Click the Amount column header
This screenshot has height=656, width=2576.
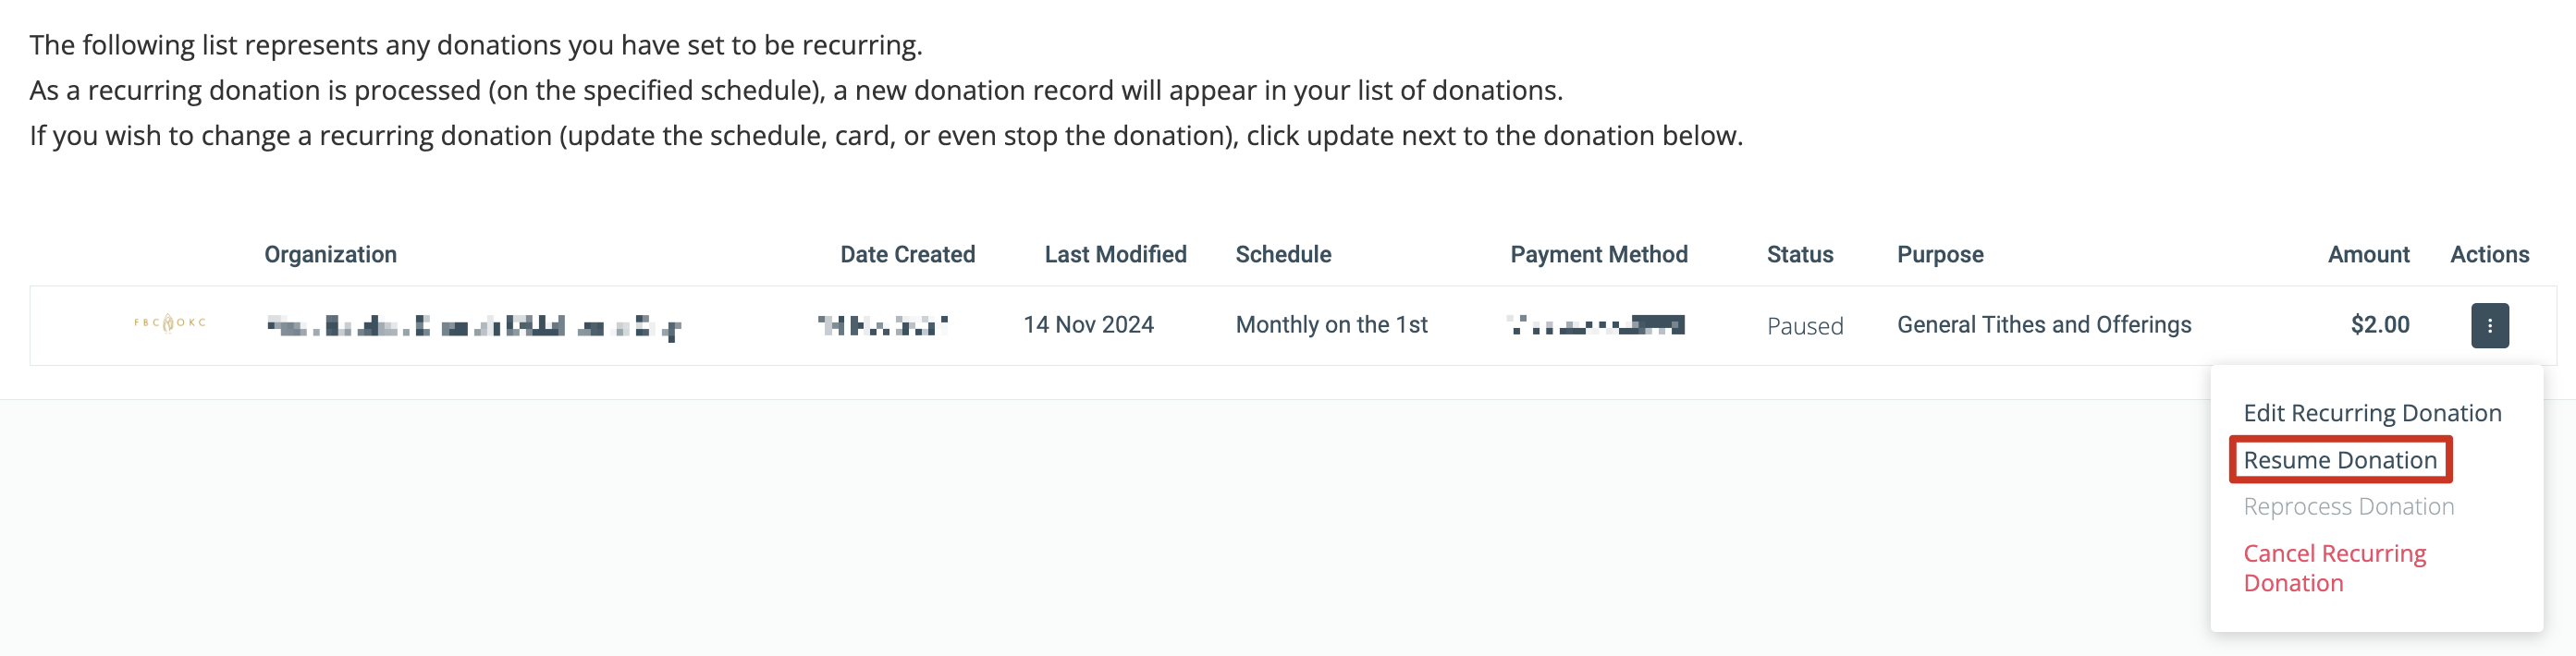tap(2368, 254)
